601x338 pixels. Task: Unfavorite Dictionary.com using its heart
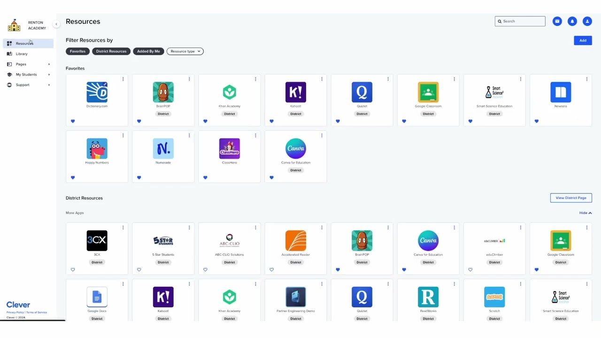[73, 121]
